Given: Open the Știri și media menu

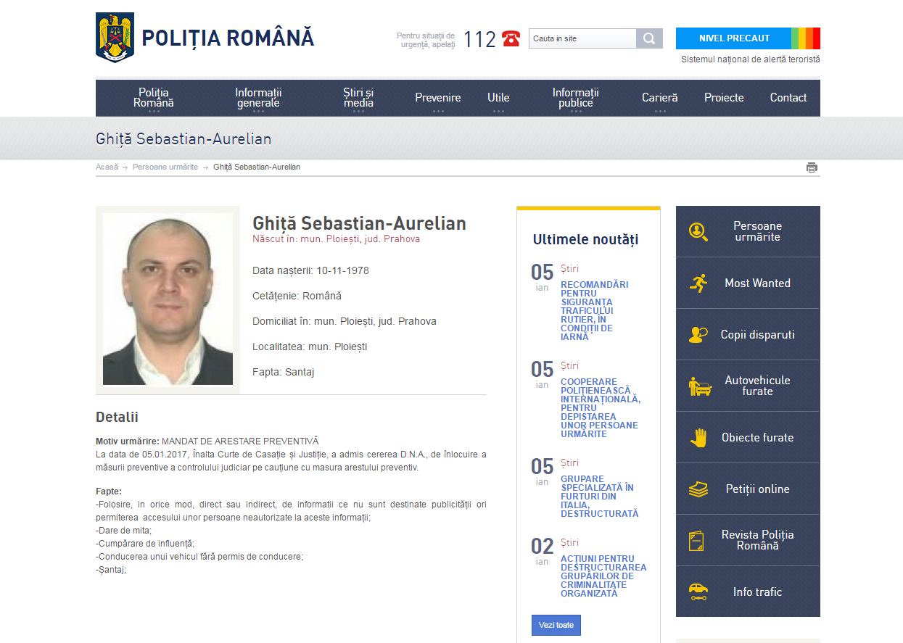Looking at the screenshot, I should point(358,98).
